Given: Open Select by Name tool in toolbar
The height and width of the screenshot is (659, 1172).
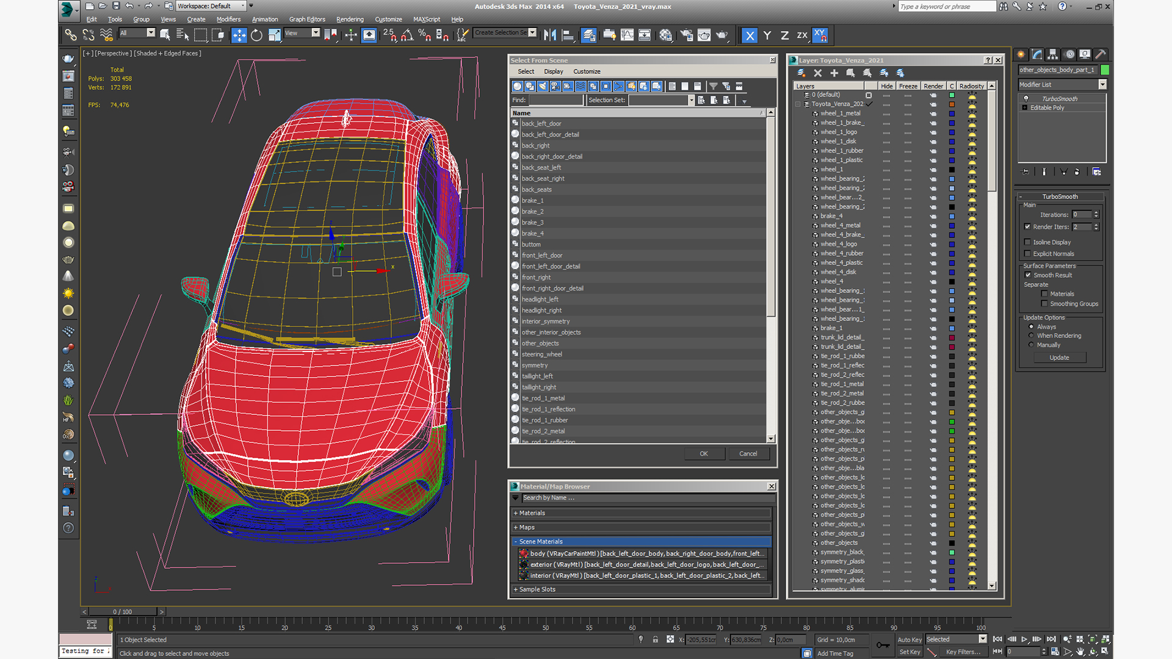Looking at the screenshot, I should click(x=183, y=35).
